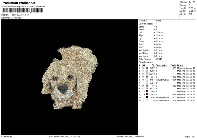Click the Stop Sequence section label
The image size is (197, 139).
click(x=146, y=62)
